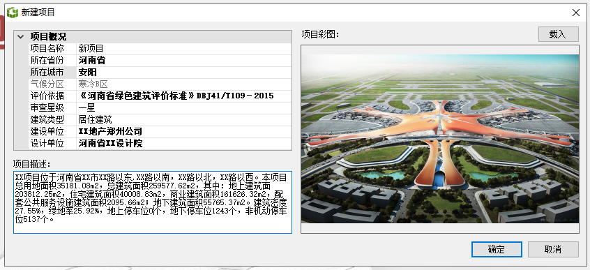590x270 pixels.
Task: Open the 所在城市 value 安阳
Action: pyautogui.click(x=184, y=72)
